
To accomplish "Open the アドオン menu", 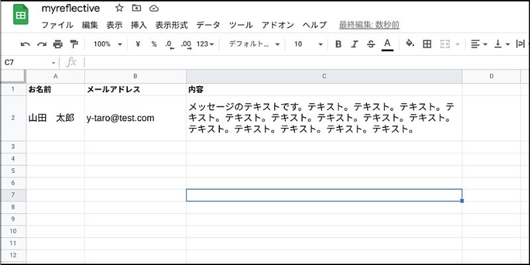I will coord(278,25).
